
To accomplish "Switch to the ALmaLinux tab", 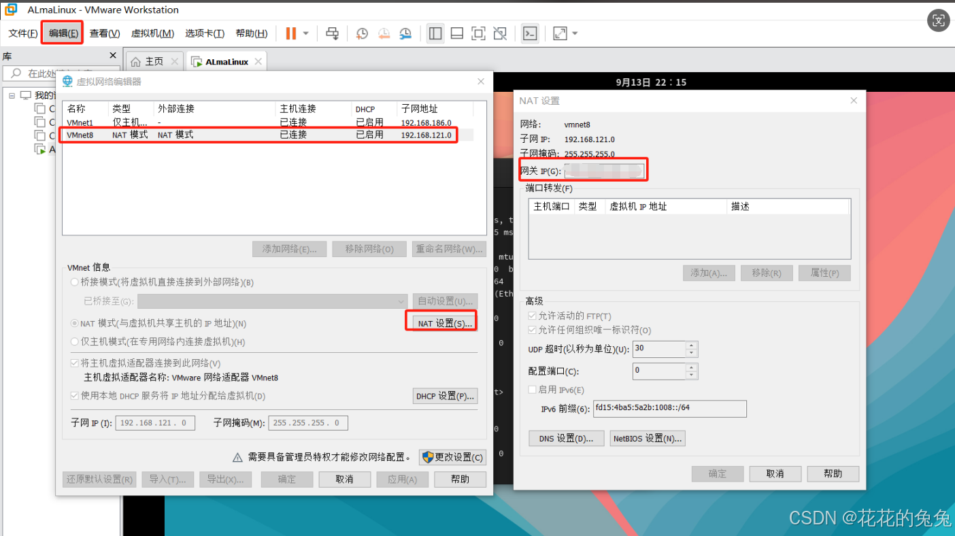I will 227,61.
